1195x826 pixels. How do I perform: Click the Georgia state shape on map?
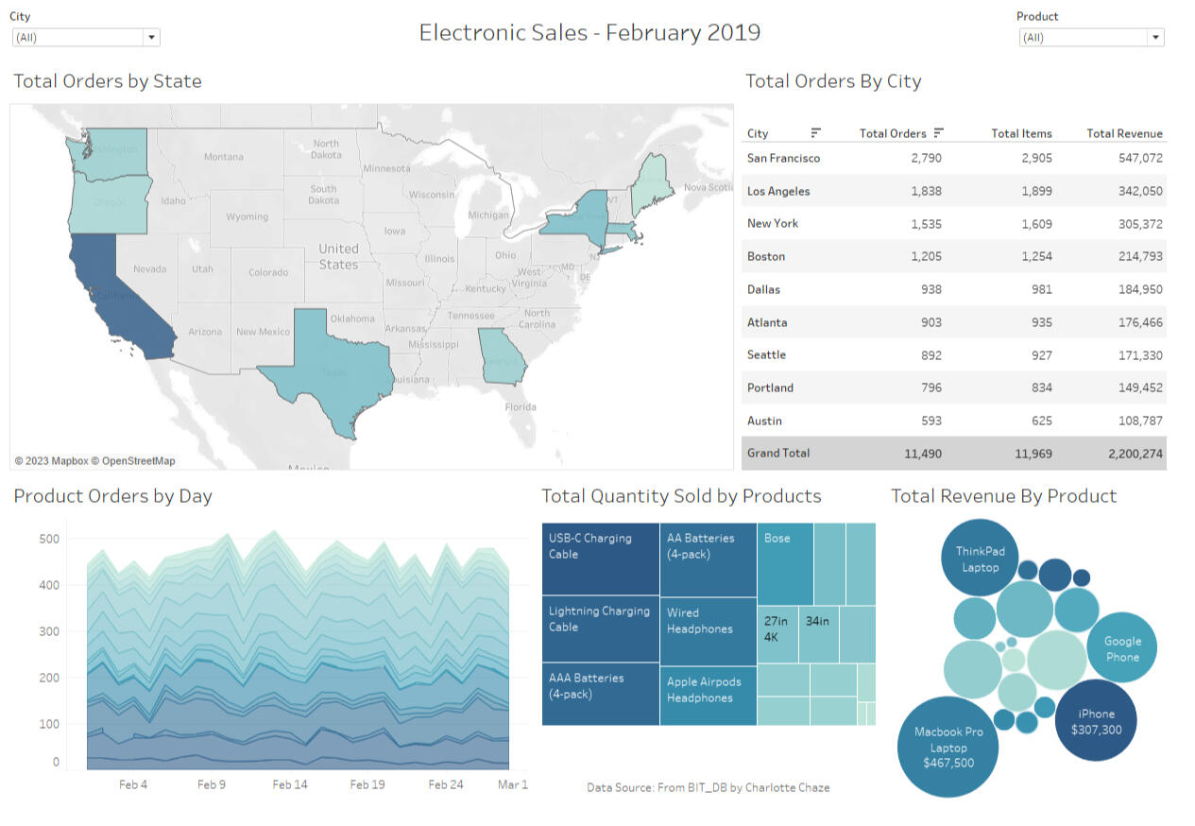pyautogui.click(x=501, y=357)
